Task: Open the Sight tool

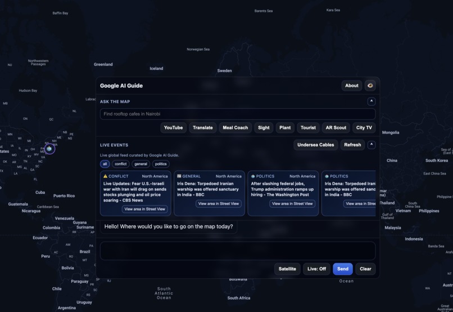Action: [x=264, y=128]
